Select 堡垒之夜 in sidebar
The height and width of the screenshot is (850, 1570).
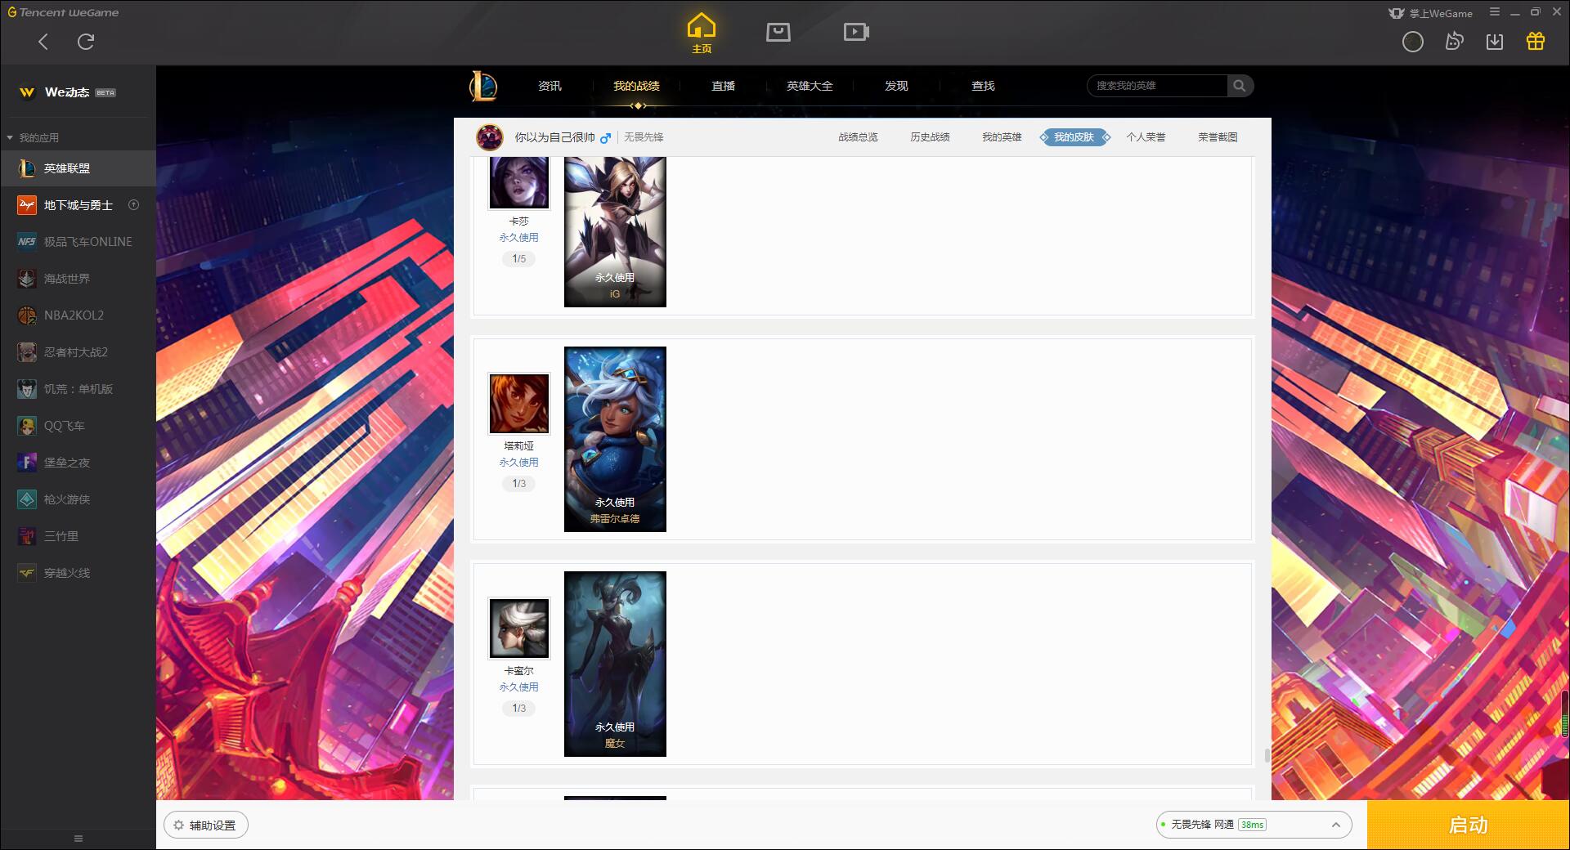pos(78,463)
